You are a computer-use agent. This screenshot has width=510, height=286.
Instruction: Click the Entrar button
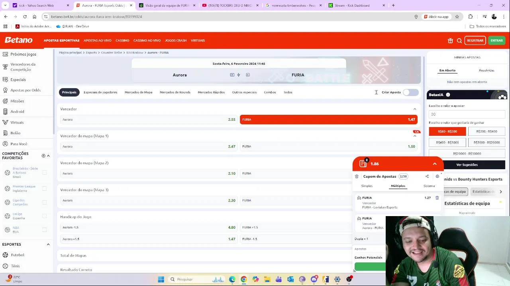pyautogui.click(x=496, y=41)
